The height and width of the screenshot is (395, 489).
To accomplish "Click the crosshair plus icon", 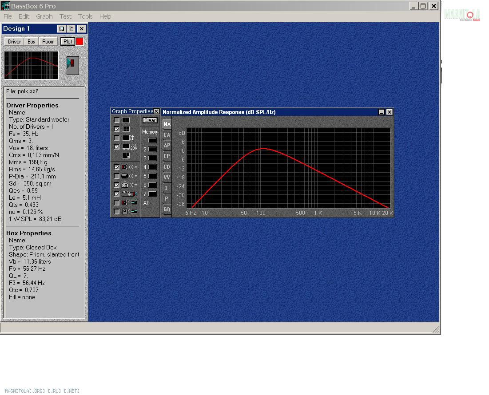I will point(126,120).
